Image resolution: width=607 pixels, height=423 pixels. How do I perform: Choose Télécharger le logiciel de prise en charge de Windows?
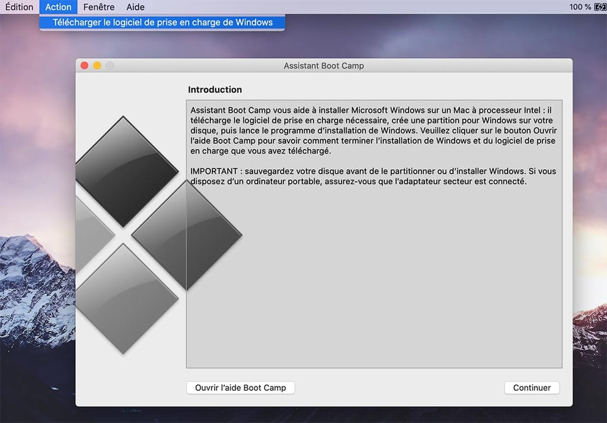[162, 23]
